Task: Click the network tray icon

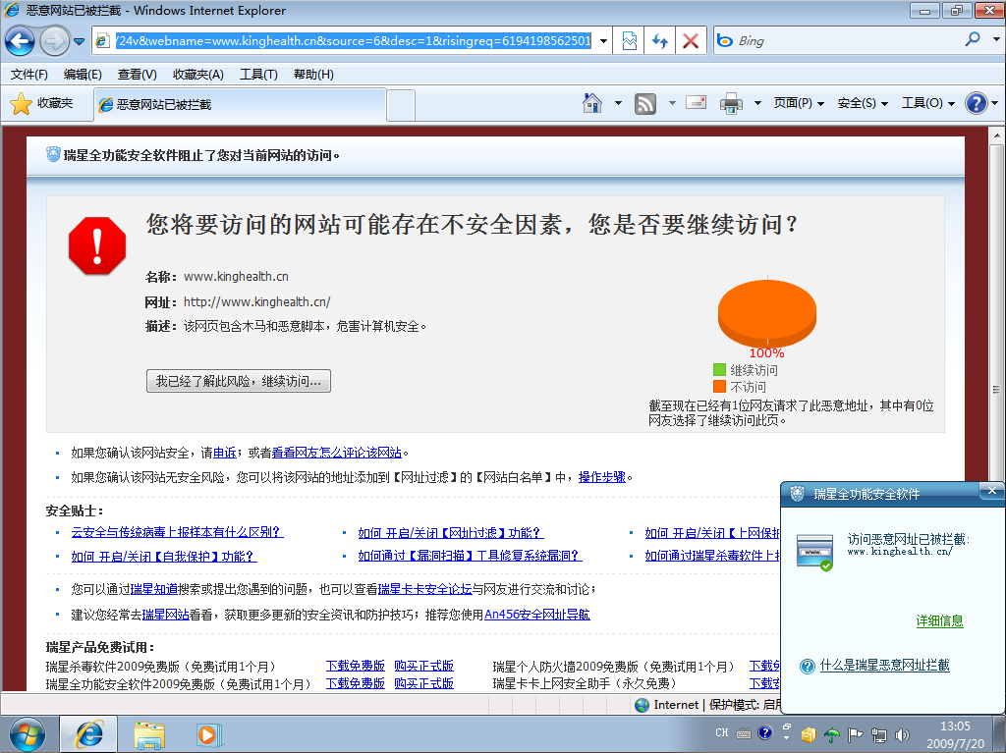Action: point(879,735)
